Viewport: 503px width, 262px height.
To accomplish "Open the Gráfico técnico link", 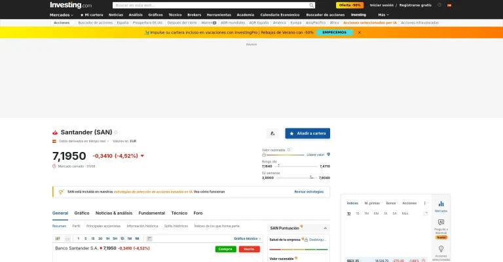I will pyautogui.click(x=247, y=238).
